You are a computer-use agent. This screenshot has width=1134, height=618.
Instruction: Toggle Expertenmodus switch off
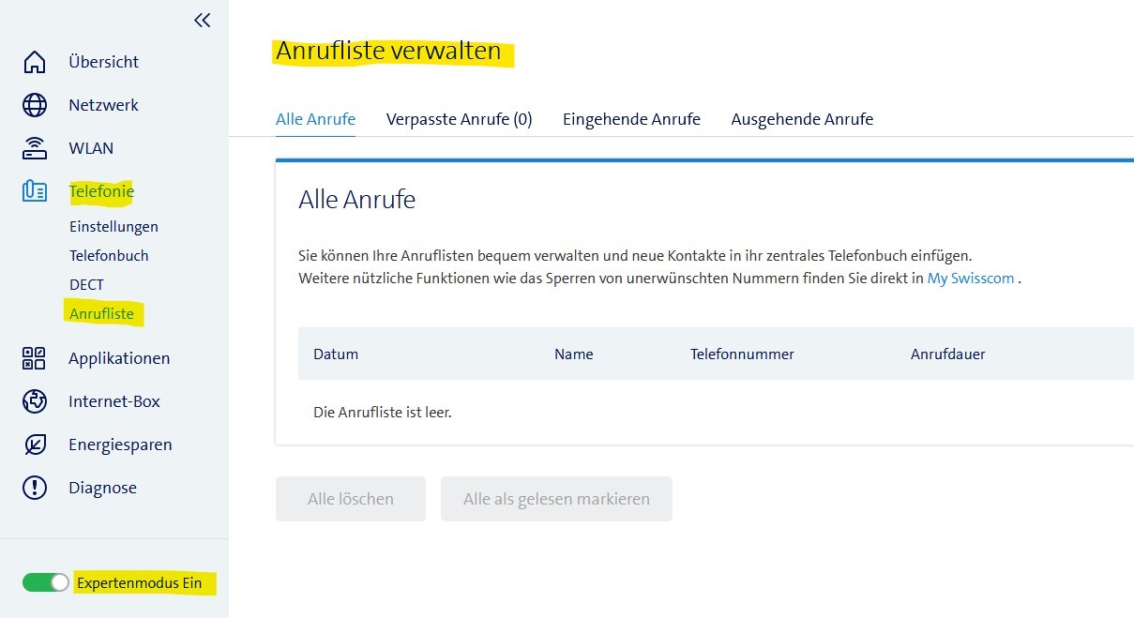coord(46,582)
